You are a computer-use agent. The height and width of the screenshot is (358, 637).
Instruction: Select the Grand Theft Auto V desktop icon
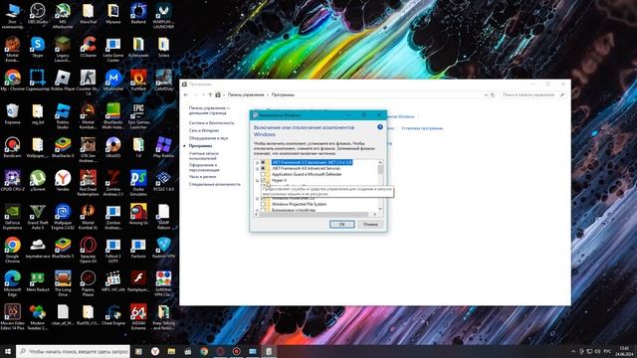[x=38, y=217]
